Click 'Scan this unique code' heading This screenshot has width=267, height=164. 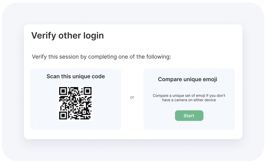click(76, 76)
